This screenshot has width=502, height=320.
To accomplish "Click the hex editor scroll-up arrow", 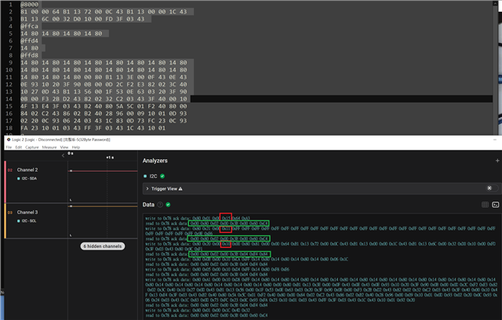I will click(495, 3).
